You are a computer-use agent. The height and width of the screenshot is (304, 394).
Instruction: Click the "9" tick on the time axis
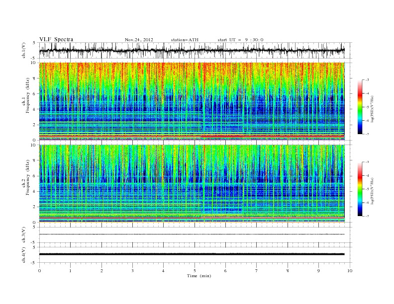point(318,271)
